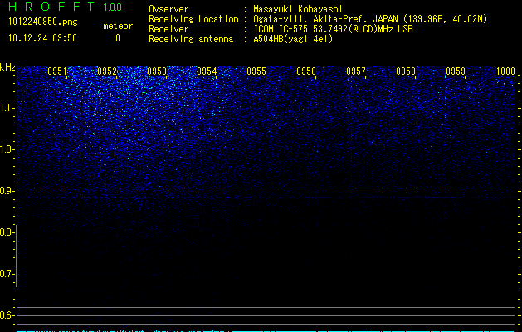Click the 1.1 kHz axis label
522x332 pixels.
point(7,108)
